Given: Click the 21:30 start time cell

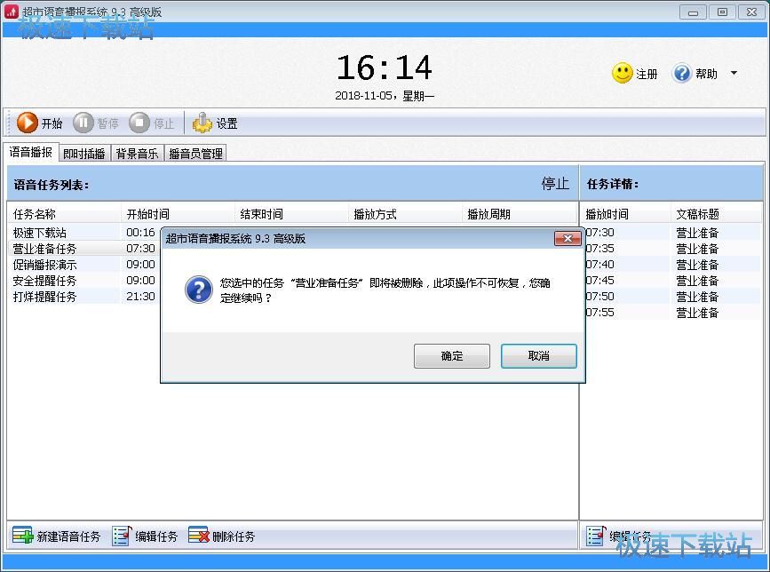Looking at the screenshot, I should (x=140, y=297).
